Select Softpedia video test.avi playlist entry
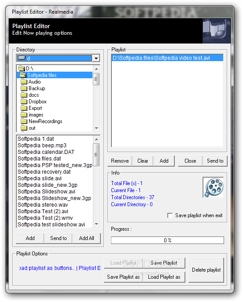This screenshot has width=243, height=302. [x=167, y=58]
